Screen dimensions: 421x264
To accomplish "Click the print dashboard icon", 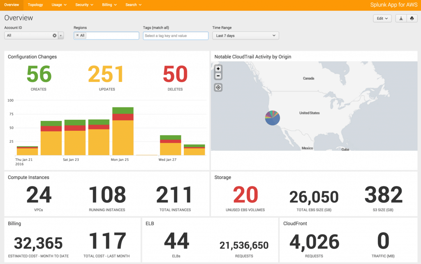I will tap(412, 19).
